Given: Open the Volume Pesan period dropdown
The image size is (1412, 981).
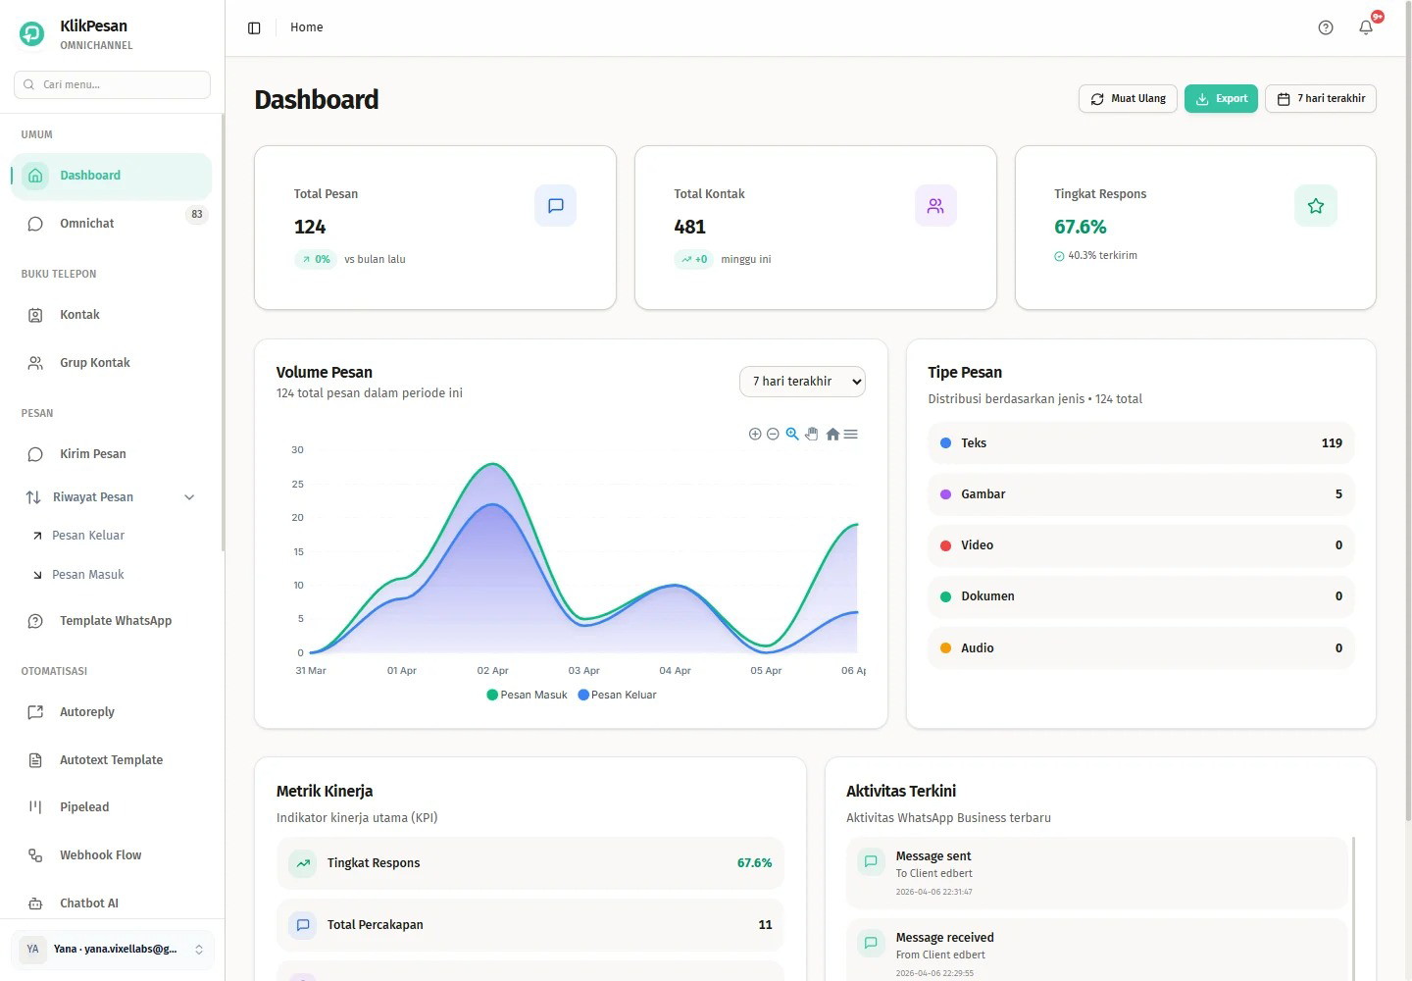Looking at the screenshot, I should 802,382.
